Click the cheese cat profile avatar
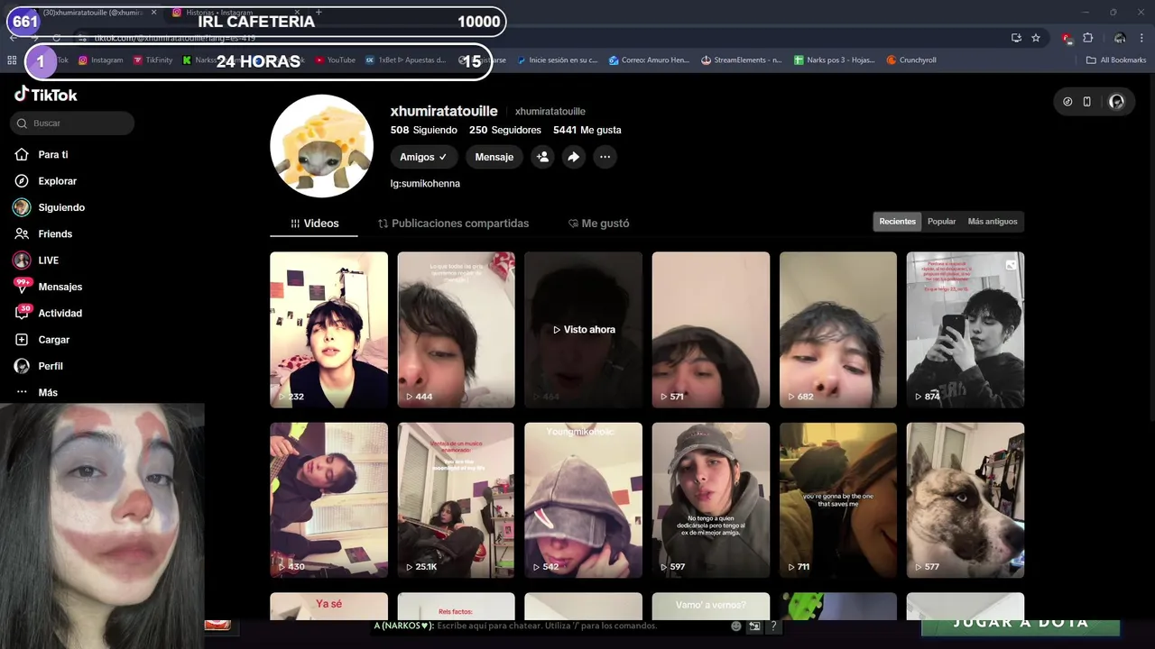 point(322,146)
